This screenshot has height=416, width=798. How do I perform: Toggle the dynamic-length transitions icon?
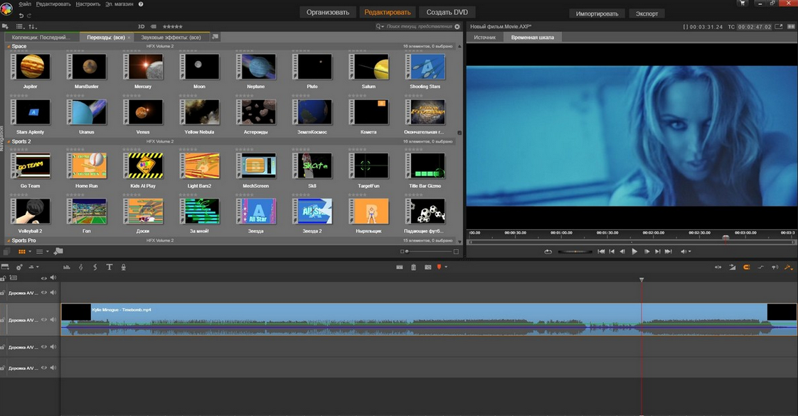click(733, 267)
